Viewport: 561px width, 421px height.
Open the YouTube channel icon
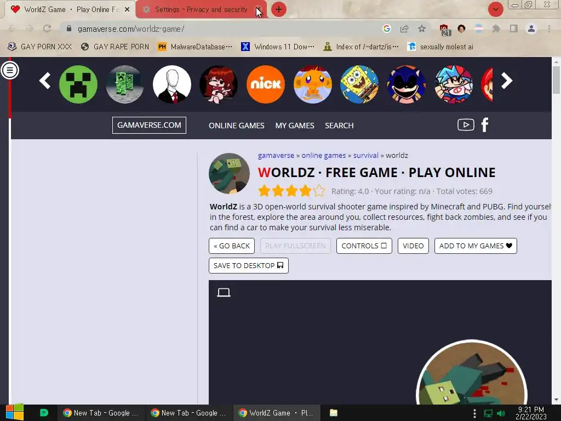point(466,125)
